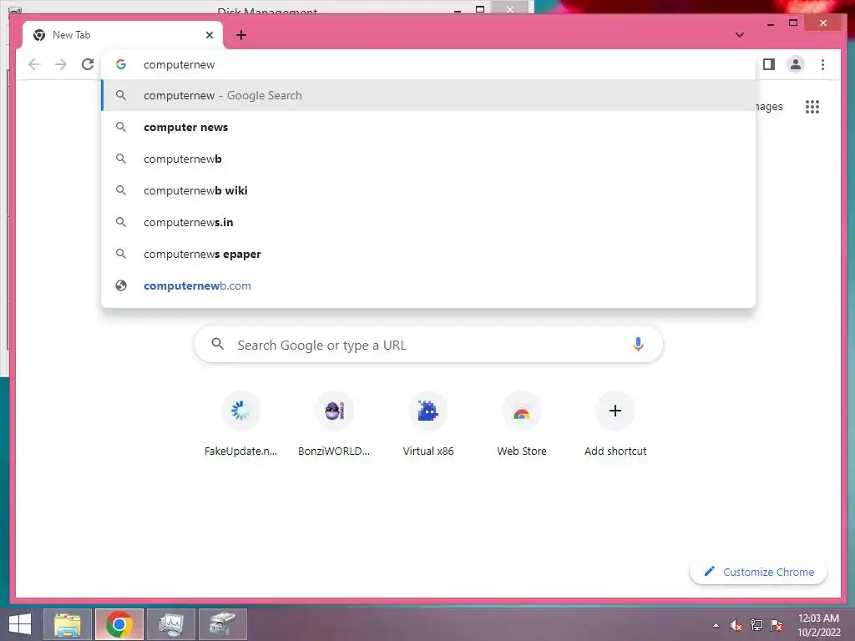Click the muted volume tray icon
The height and width of the screenshot is (641, 855).
click(736, 625)
